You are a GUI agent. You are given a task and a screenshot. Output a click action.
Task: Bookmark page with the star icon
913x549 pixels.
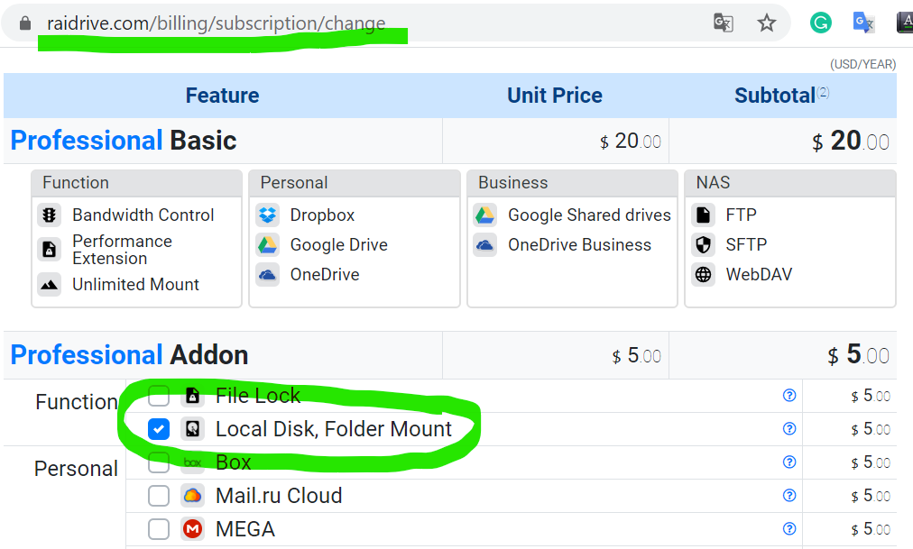pyautogui.click(x=767, y=23)
